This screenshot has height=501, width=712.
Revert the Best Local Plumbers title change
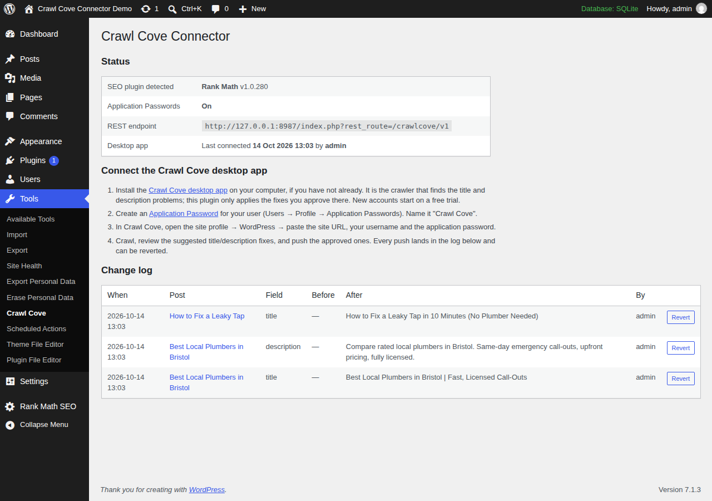[x=681, y=379]
